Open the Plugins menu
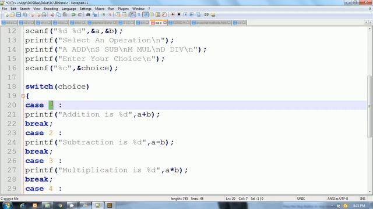373x209 pixels. pos(123,9)
